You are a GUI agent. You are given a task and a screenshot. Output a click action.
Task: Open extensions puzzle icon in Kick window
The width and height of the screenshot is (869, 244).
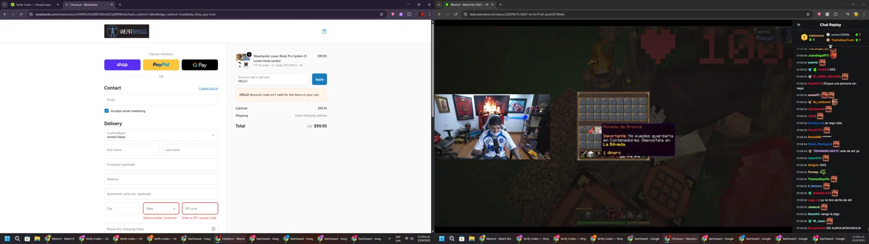pyautogui.click(x=835, y=14)
